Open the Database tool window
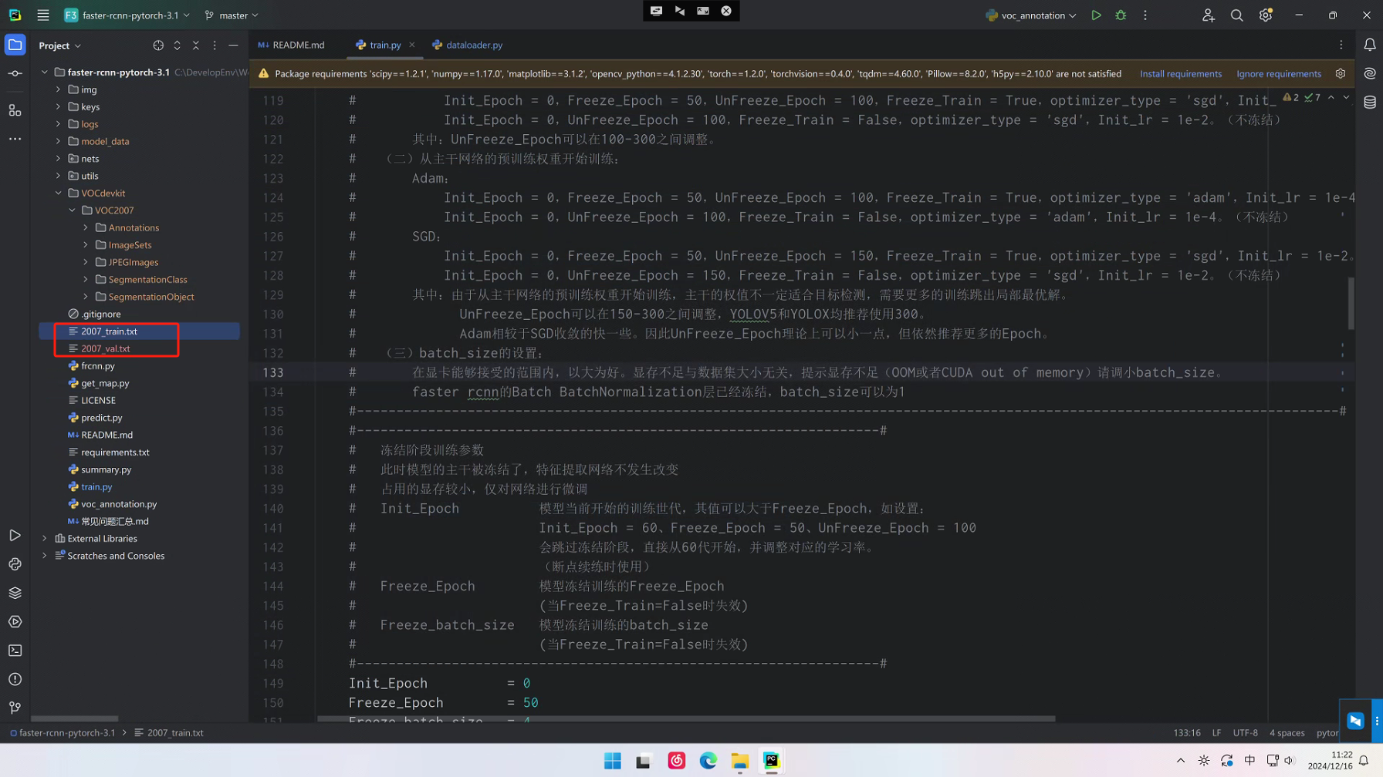Image resolution: width=1383 pixels, height=777 pixels. coord(1370,103)
